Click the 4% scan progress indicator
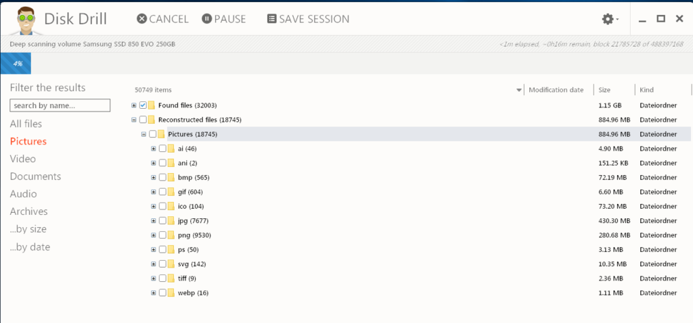This screenshot has width=693, height=323. [x=15, y=63]
